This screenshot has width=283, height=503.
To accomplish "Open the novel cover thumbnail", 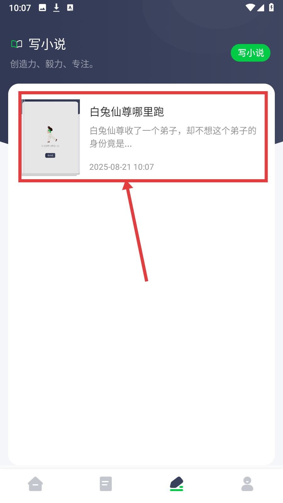I will [x=51, y=137].
